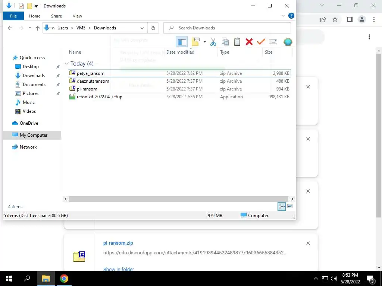This screenshot has width=382, height=286.
Task: Sort files by Date modified column
Action: pyautogui.click(x=180, y=52)
